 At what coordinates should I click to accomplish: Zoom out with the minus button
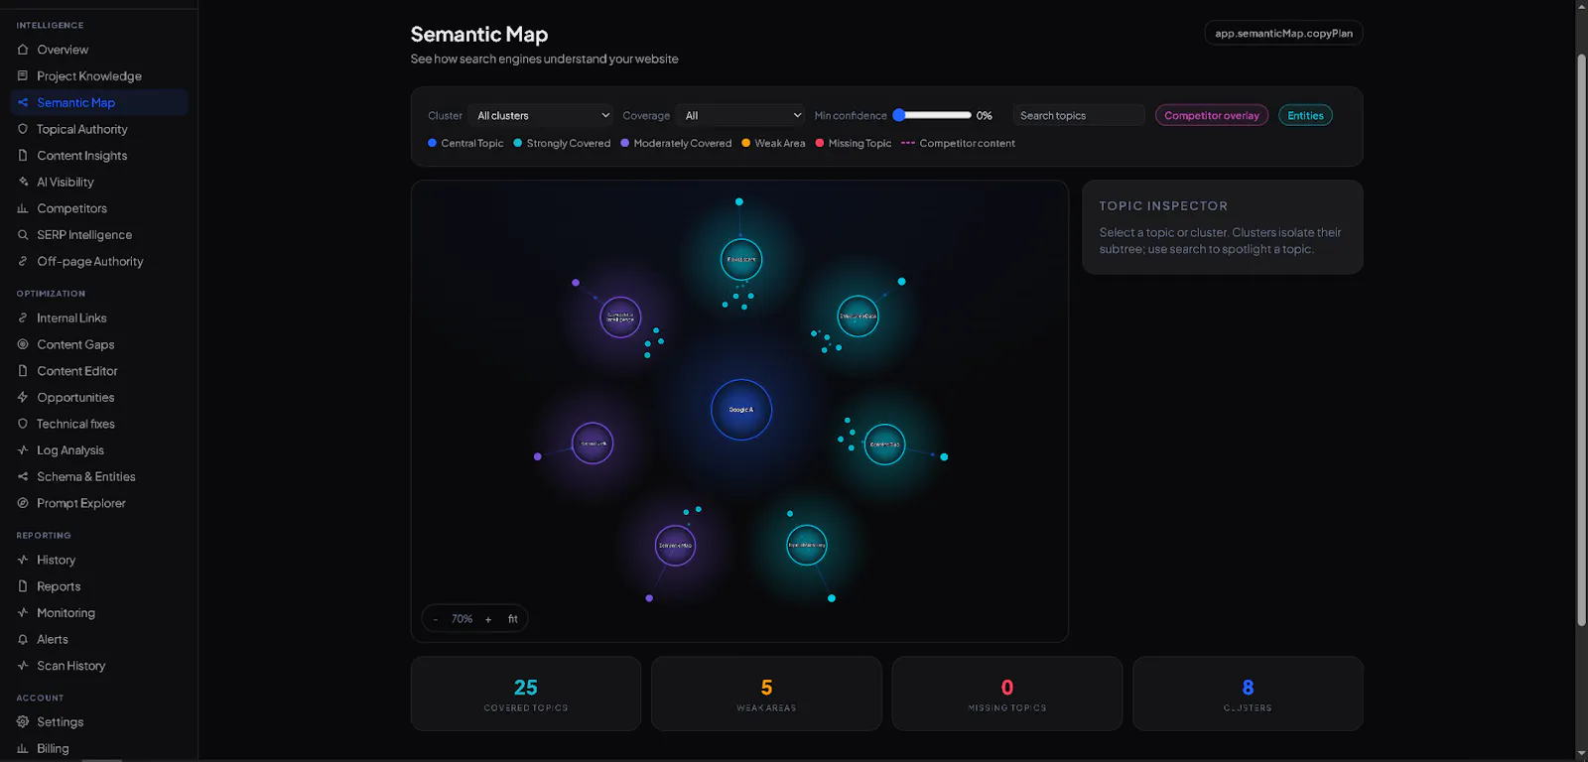(x=435, y=619)
